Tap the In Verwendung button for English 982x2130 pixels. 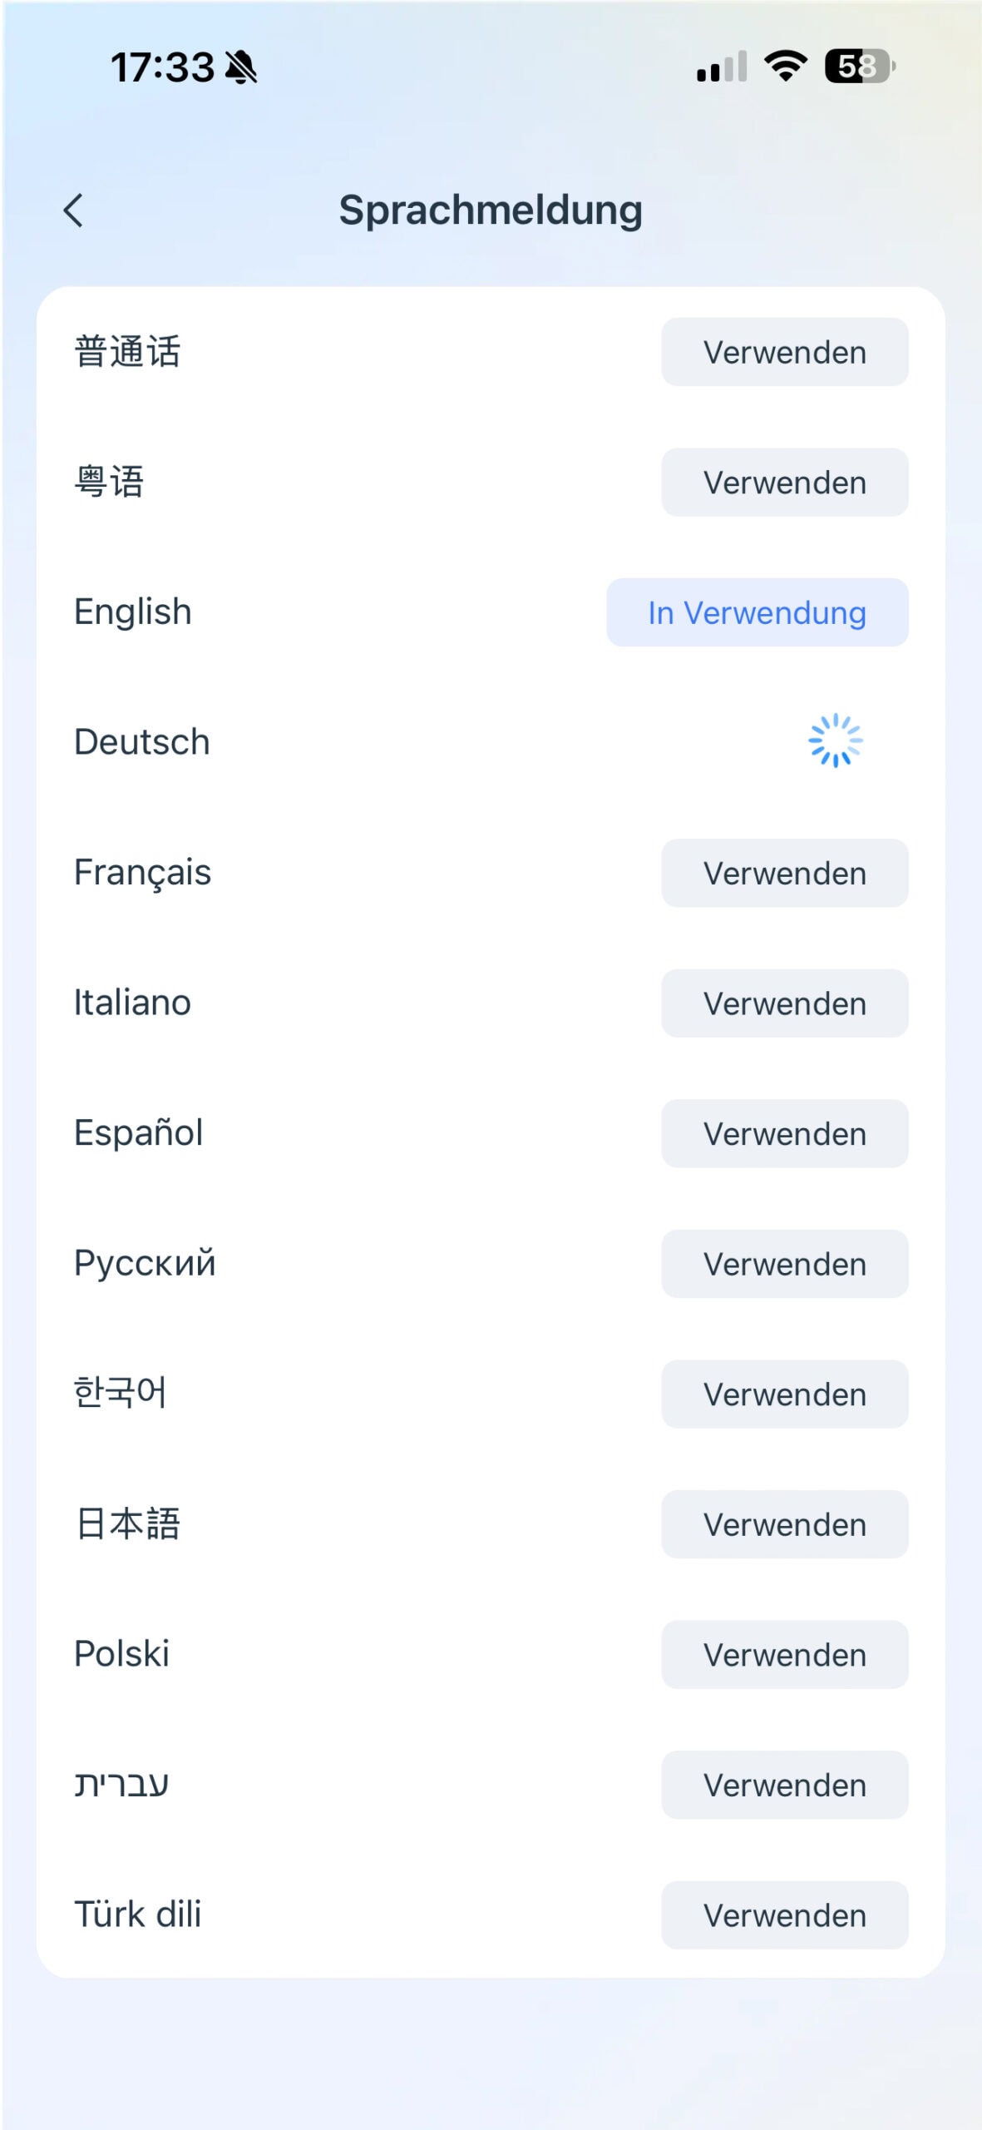757,612
